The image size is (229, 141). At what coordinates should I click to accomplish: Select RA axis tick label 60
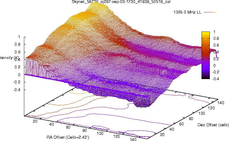click(x=68, y=127)
